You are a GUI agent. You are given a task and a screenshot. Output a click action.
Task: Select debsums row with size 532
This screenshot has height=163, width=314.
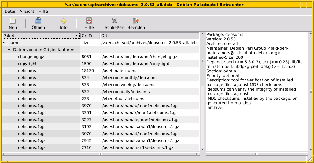(x=101, y=92)
